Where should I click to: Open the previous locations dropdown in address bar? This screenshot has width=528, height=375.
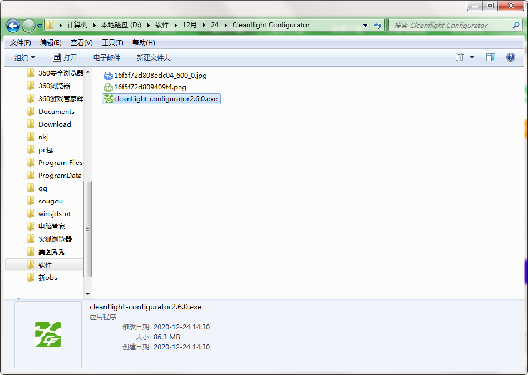point(365,25)
